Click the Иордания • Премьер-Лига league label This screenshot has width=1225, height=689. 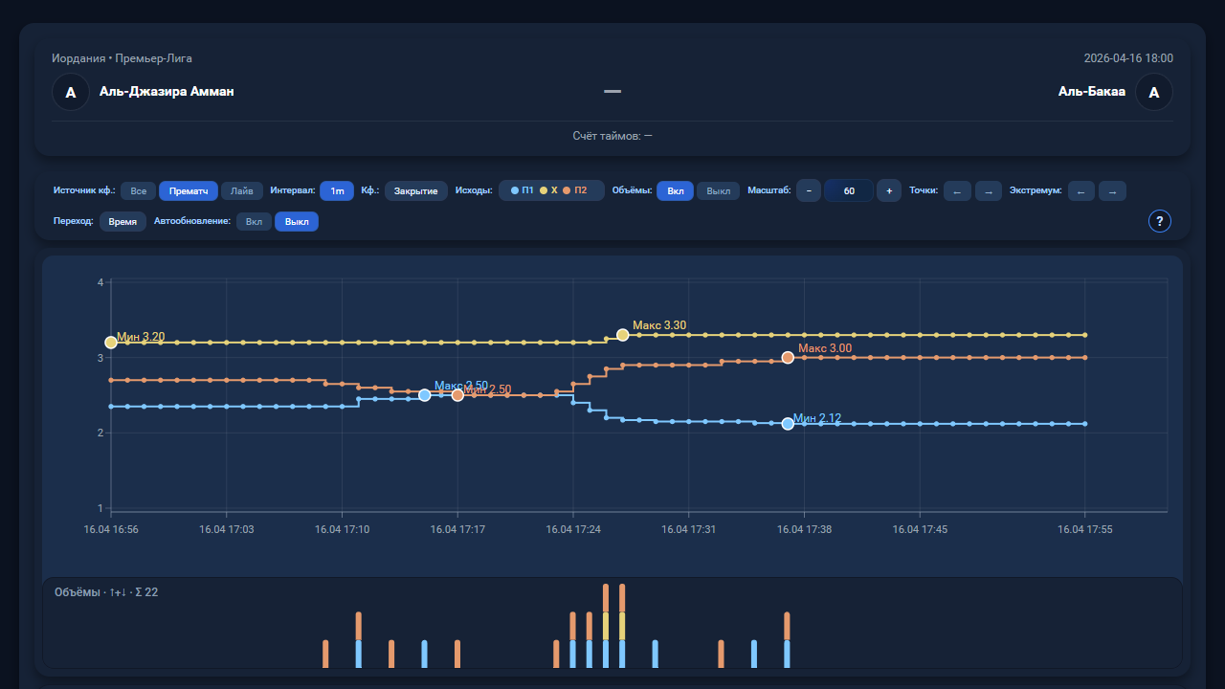coord(122,58)
